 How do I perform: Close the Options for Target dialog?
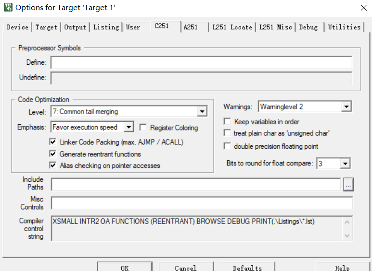pos(363,8)
